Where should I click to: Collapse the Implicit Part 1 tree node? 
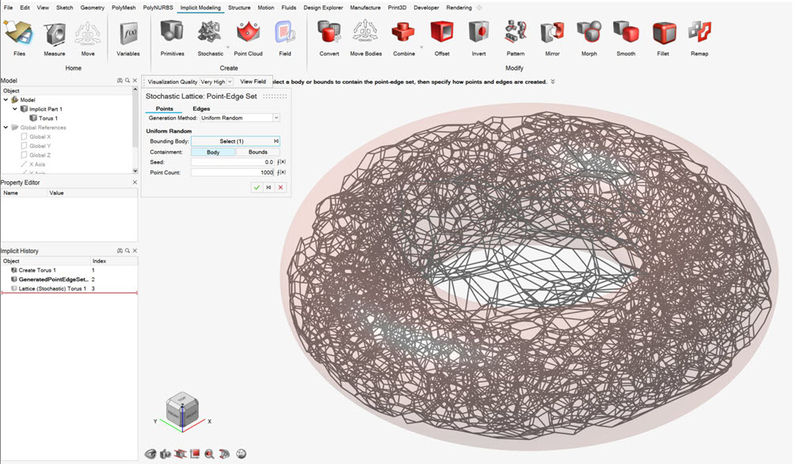pos(15,108)
